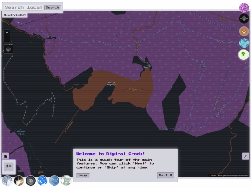
Task: Click the NIGHTVISION label
Action: click(x=14, y=15)
